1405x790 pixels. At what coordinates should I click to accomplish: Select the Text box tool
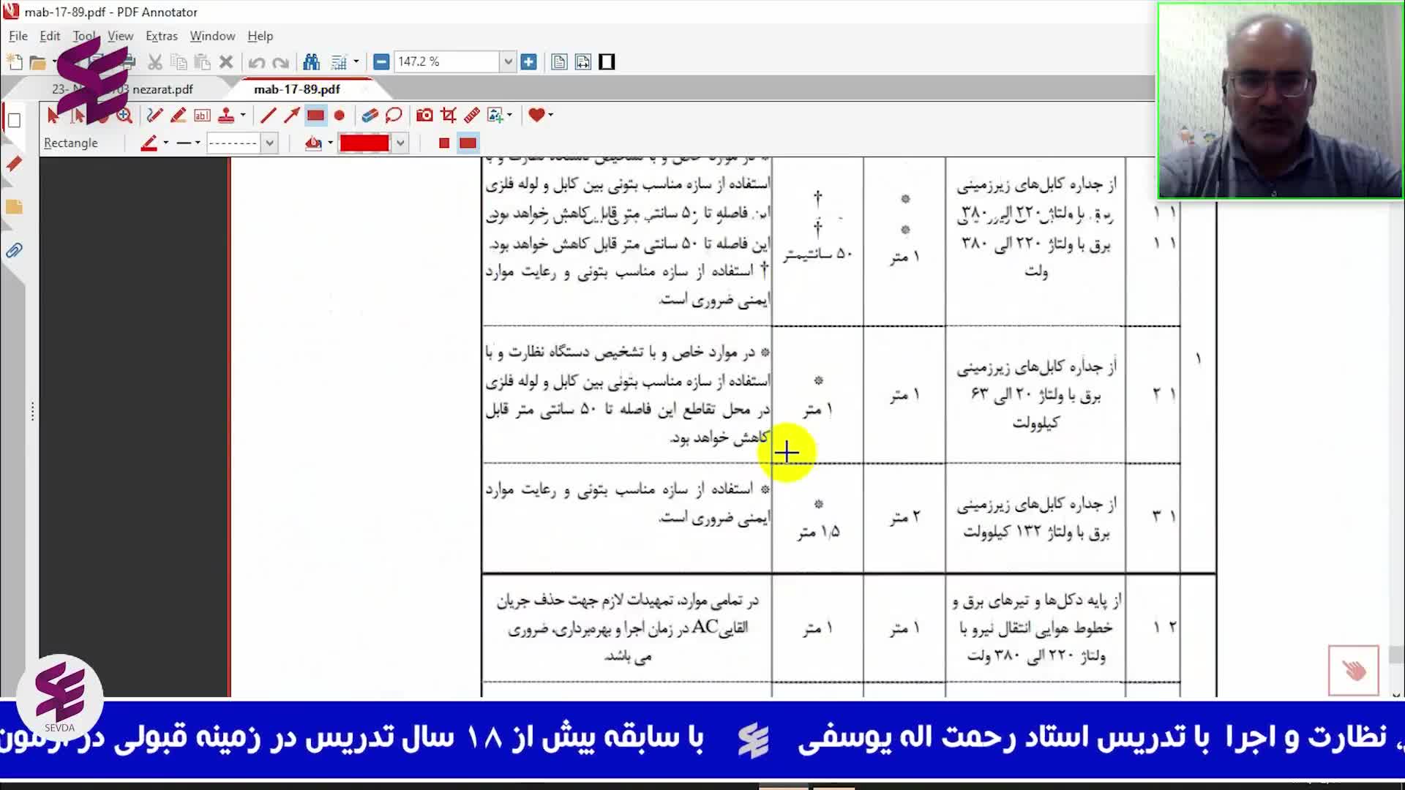click(x=202, y=115)
